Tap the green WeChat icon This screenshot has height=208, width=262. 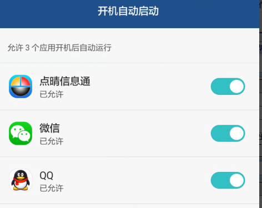click(21, 133)
